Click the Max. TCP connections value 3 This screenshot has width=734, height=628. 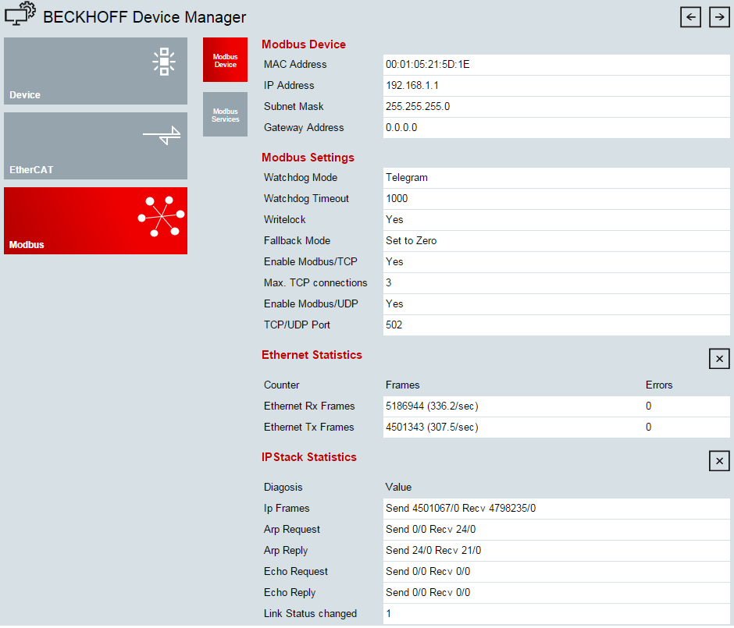click(x=389, y=283)
